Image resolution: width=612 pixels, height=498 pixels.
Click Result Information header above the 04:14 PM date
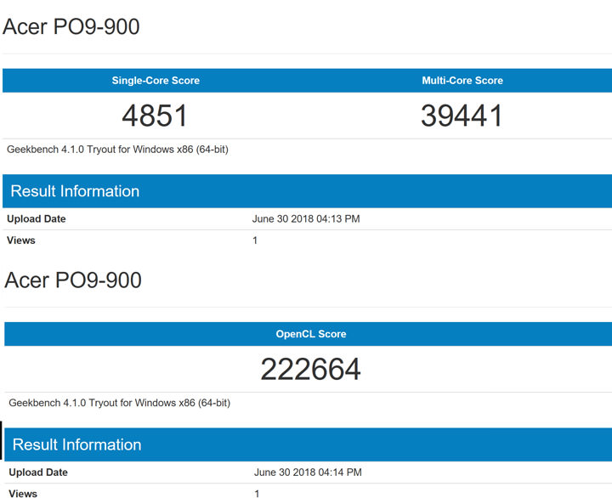(76, 444)
